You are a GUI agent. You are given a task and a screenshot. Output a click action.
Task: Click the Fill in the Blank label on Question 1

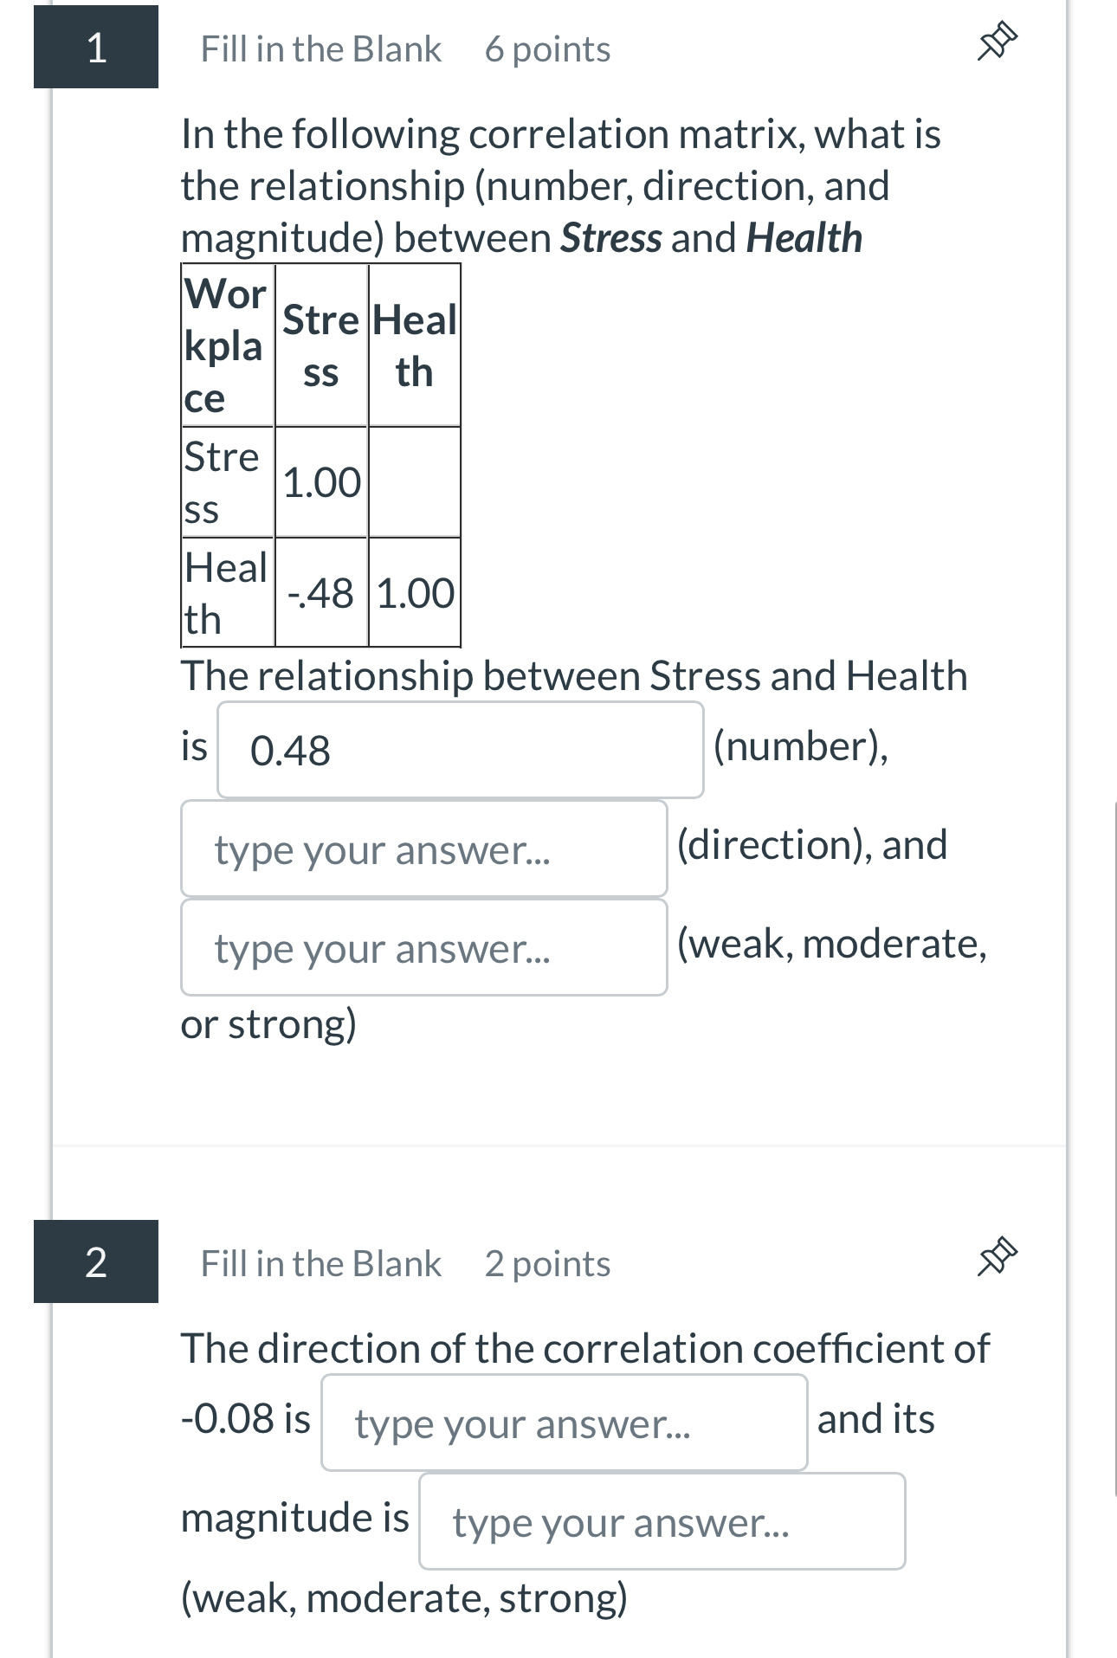tap(321, 48)
